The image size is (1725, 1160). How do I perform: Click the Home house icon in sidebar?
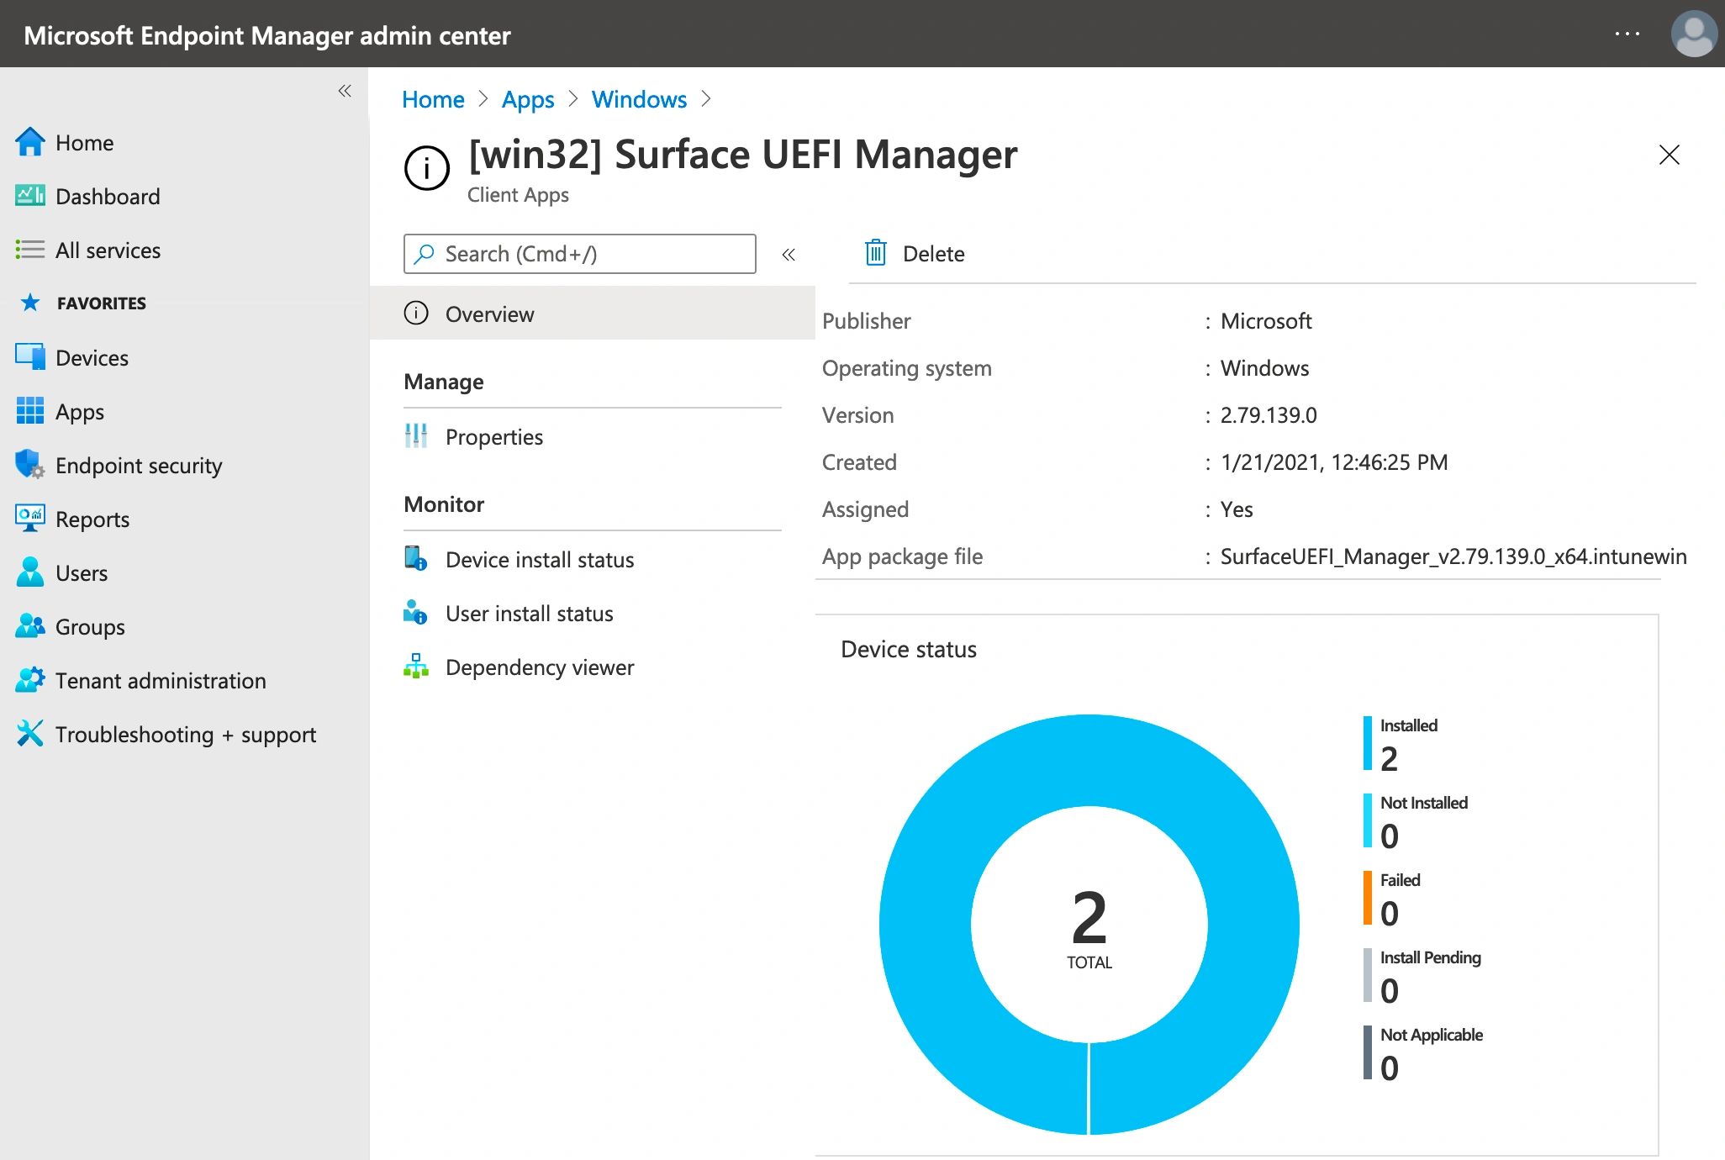tap(29, 142)
